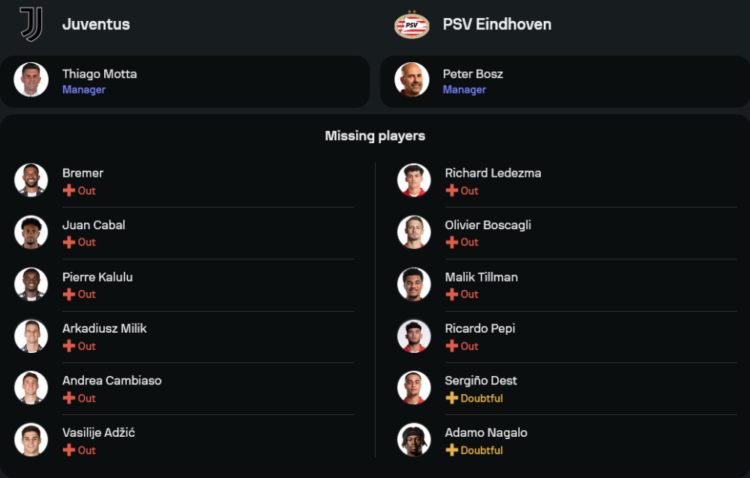Click the yellow doubtful cross under Adamo Nagalo
The height and width of the screenshot is (478, 750).
point(451,450)
